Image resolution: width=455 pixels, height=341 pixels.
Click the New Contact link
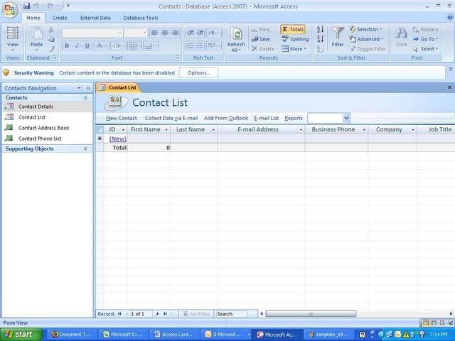tap(122, 118)
